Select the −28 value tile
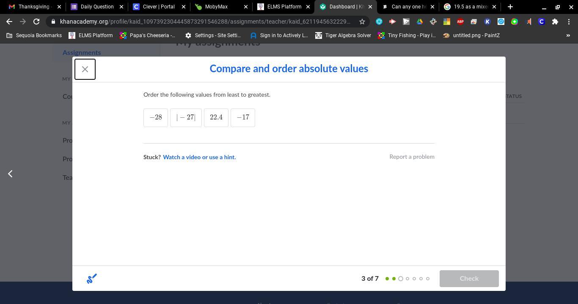 156,117
